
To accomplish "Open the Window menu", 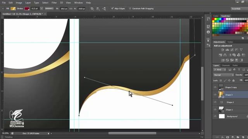I will [78, 3].
